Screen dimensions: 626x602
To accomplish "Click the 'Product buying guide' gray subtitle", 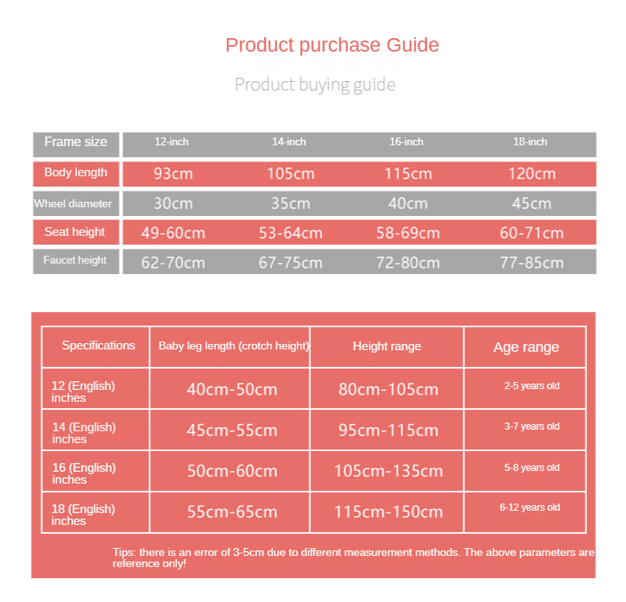I will [315, 84].
